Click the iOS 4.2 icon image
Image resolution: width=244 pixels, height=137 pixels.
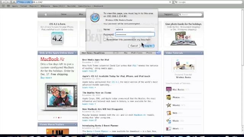click(x=58, y=38)
